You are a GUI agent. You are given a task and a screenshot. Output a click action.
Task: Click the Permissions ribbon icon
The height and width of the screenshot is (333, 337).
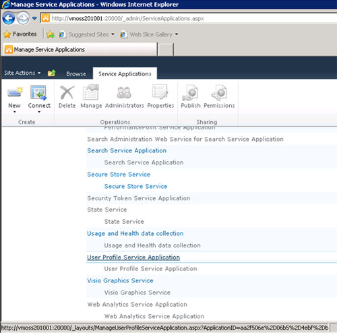(x=219, y=92)
